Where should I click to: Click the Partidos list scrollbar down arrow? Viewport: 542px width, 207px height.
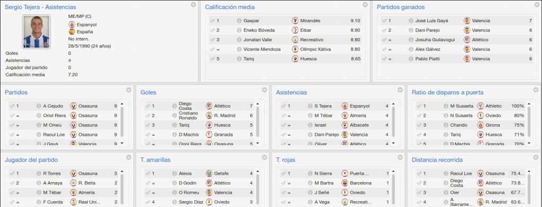point(122,143)
